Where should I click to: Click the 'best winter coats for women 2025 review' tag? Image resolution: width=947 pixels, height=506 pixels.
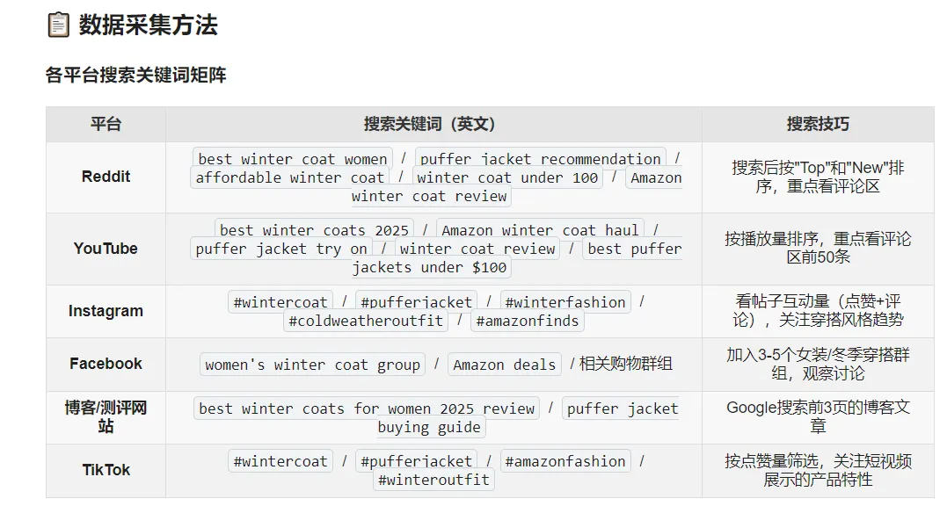[x=367, y=408]
